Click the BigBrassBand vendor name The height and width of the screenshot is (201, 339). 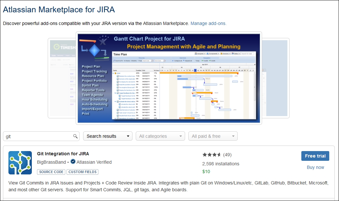coord(51,162)
